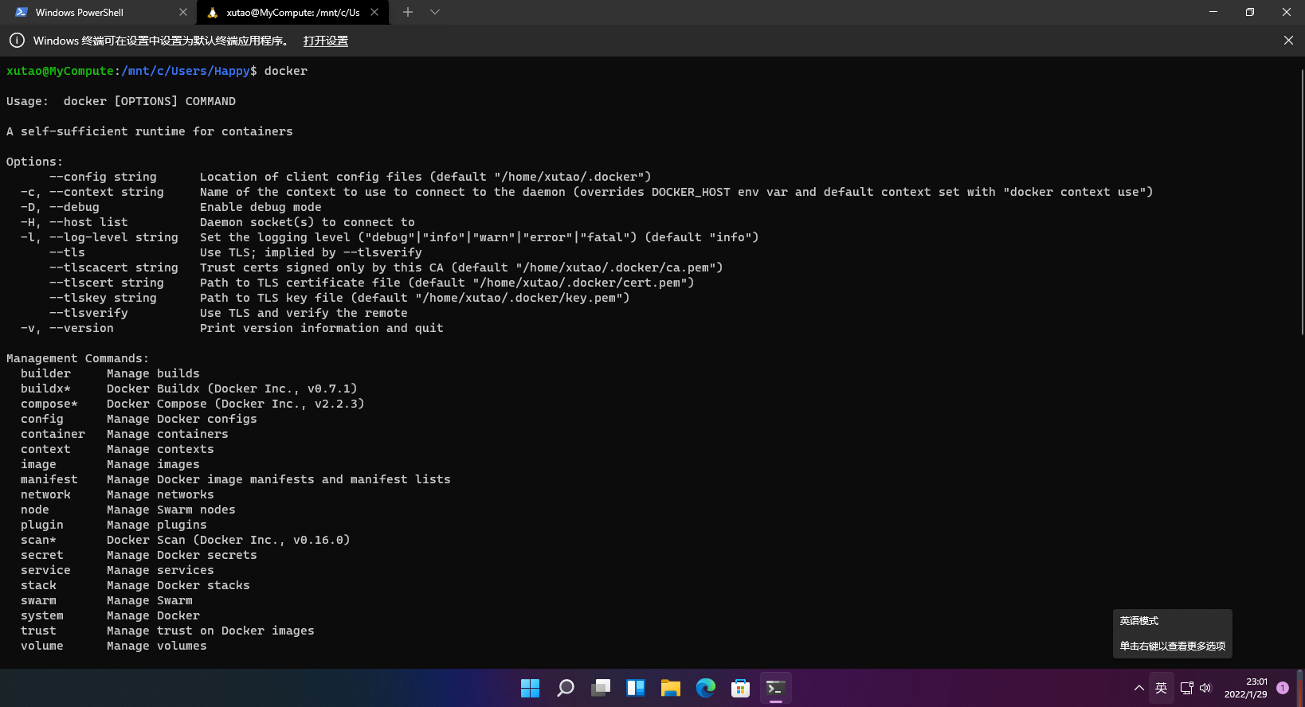Click 'scan*' command row

(186, 540)
